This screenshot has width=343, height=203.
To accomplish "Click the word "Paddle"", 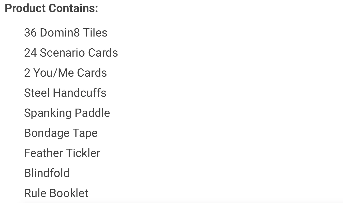I will (92, 113).
